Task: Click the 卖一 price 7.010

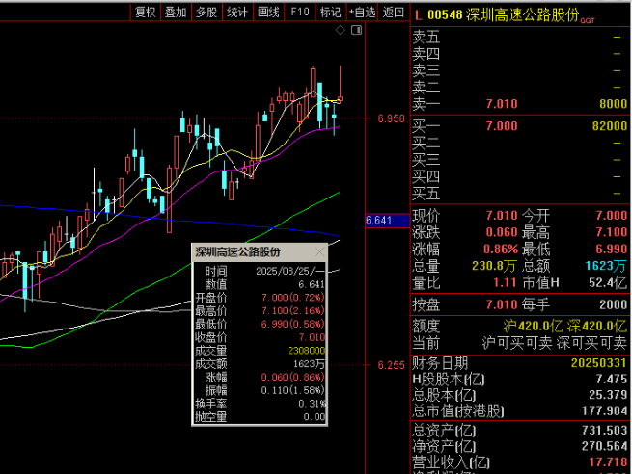Action: point(502,104)
